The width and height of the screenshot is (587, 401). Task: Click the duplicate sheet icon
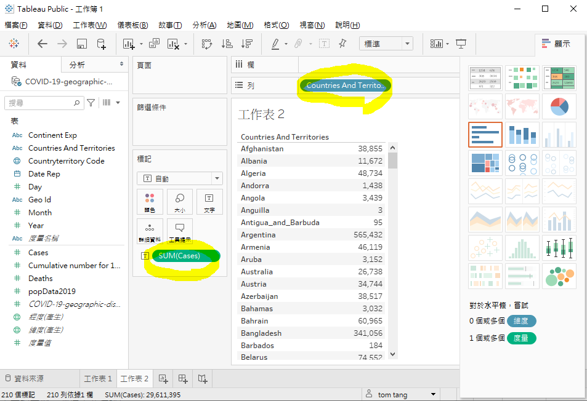tap(154, 44)
